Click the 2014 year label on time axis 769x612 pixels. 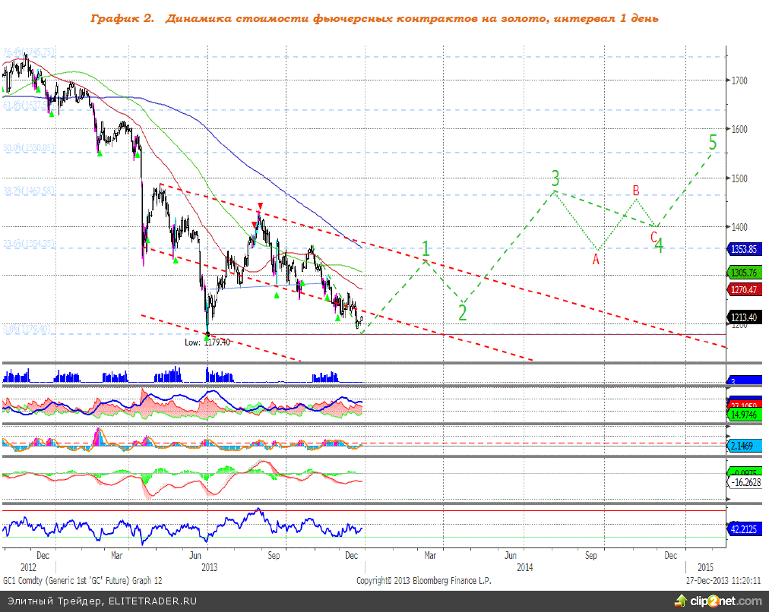(x=524, y=567)
